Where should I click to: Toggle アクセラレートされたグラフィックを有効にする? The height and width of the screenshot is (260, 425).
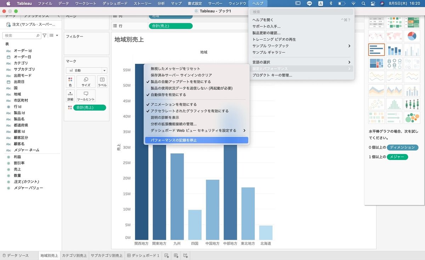[197, 111]
